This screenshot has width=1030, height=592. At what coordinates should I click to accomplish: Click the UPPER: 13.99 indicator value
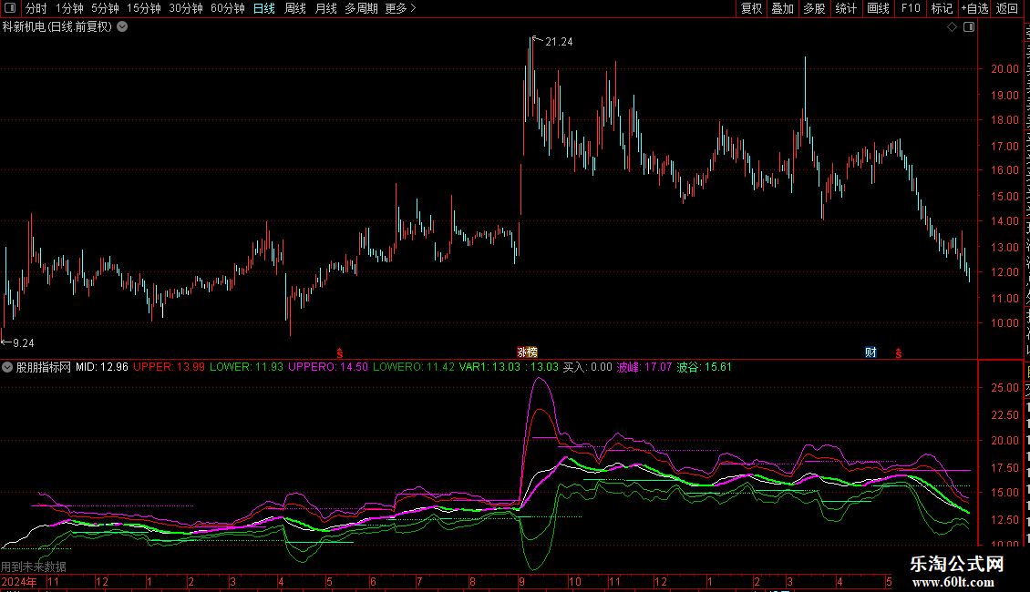(x=169, y=367)
